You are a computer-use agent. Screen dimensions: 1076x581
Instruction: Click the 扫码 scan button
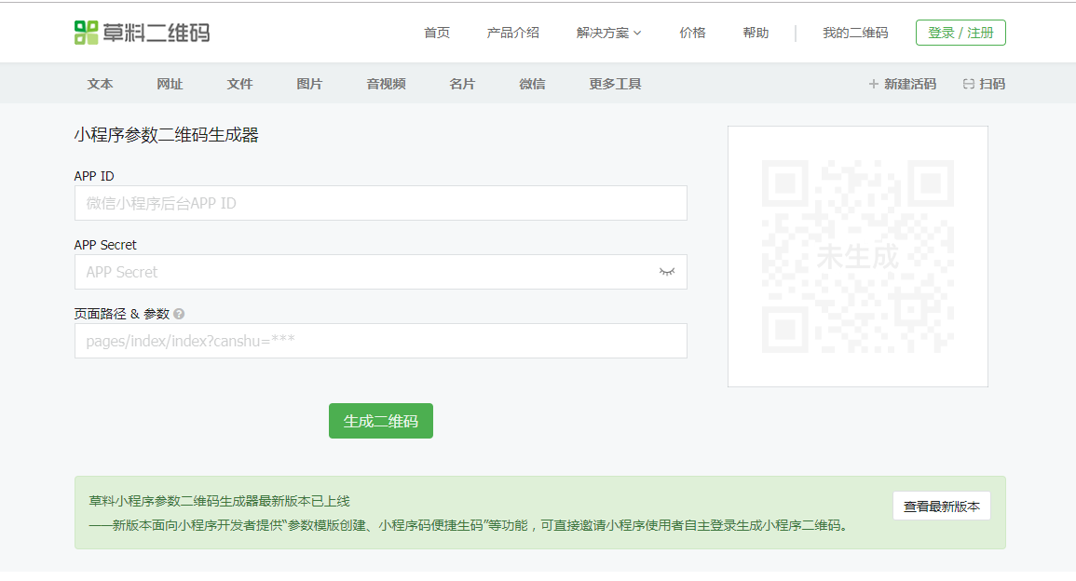point(984,84)
